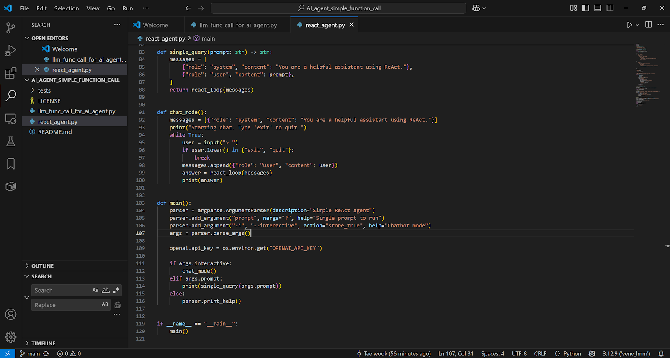This screenshot has width=670, height=358.
Task: Open the LICENSE file
Action: [x=49, y=101]
